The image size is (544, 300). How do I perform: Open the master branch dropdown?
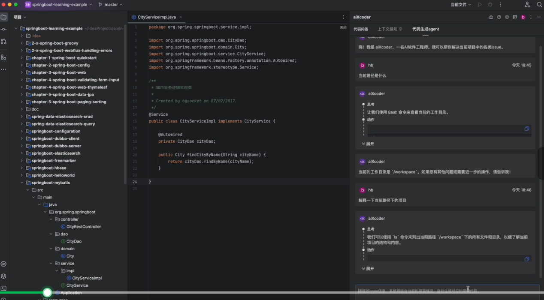110,5
